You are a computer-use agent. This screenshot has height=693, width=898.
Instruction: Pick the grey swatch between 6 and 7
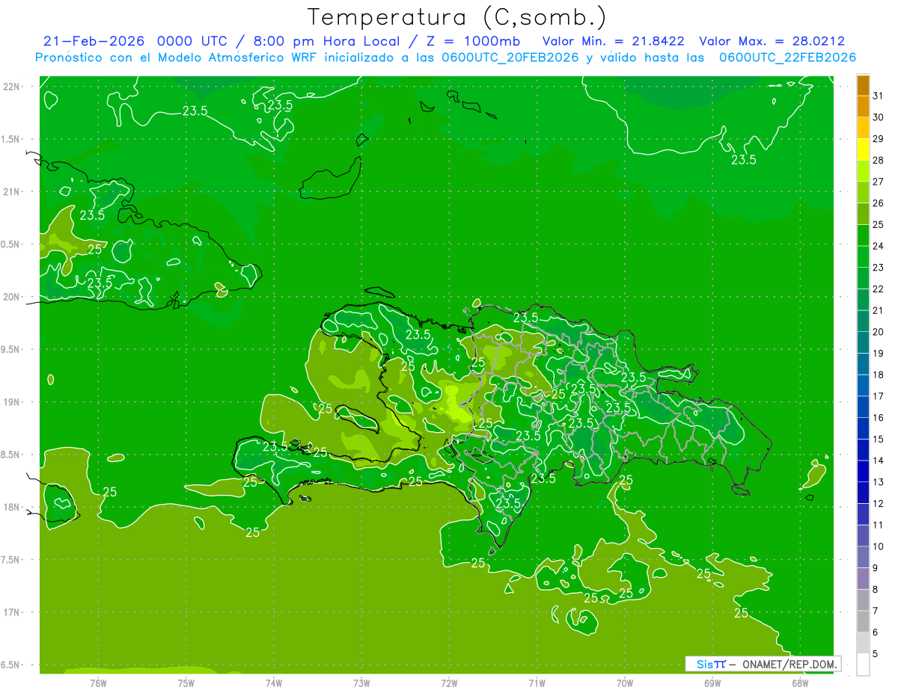863,621
